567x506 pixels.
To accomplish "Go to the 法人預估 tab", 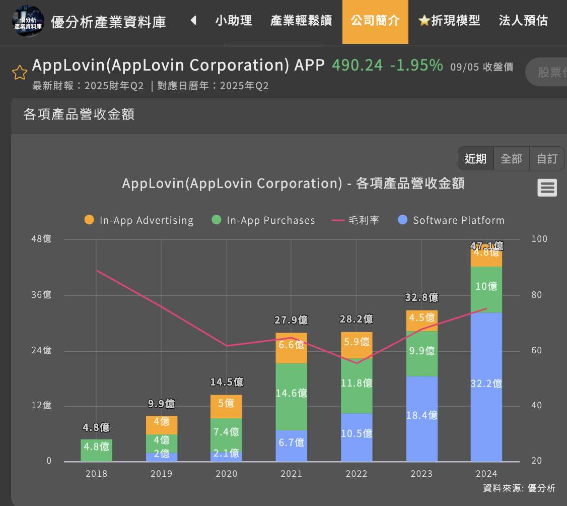I will [x=523, y=21].
